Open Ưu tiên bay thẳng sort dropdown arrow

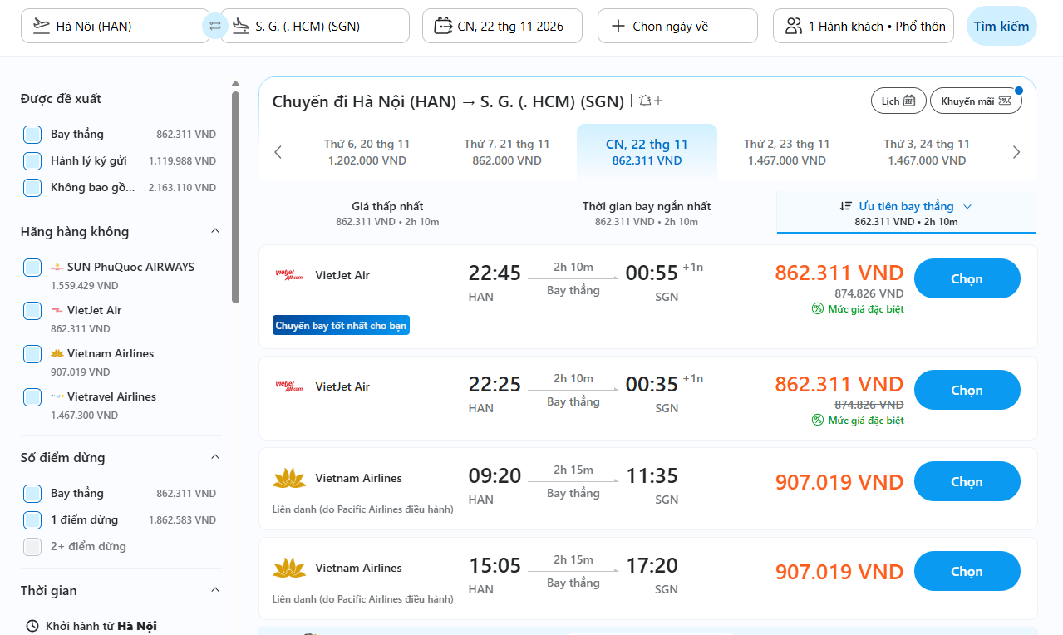point(967,206)
